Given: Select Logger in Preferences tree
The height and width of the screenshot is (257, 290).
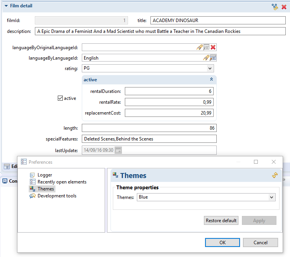Looking at the screenshot, I should 45,175.
